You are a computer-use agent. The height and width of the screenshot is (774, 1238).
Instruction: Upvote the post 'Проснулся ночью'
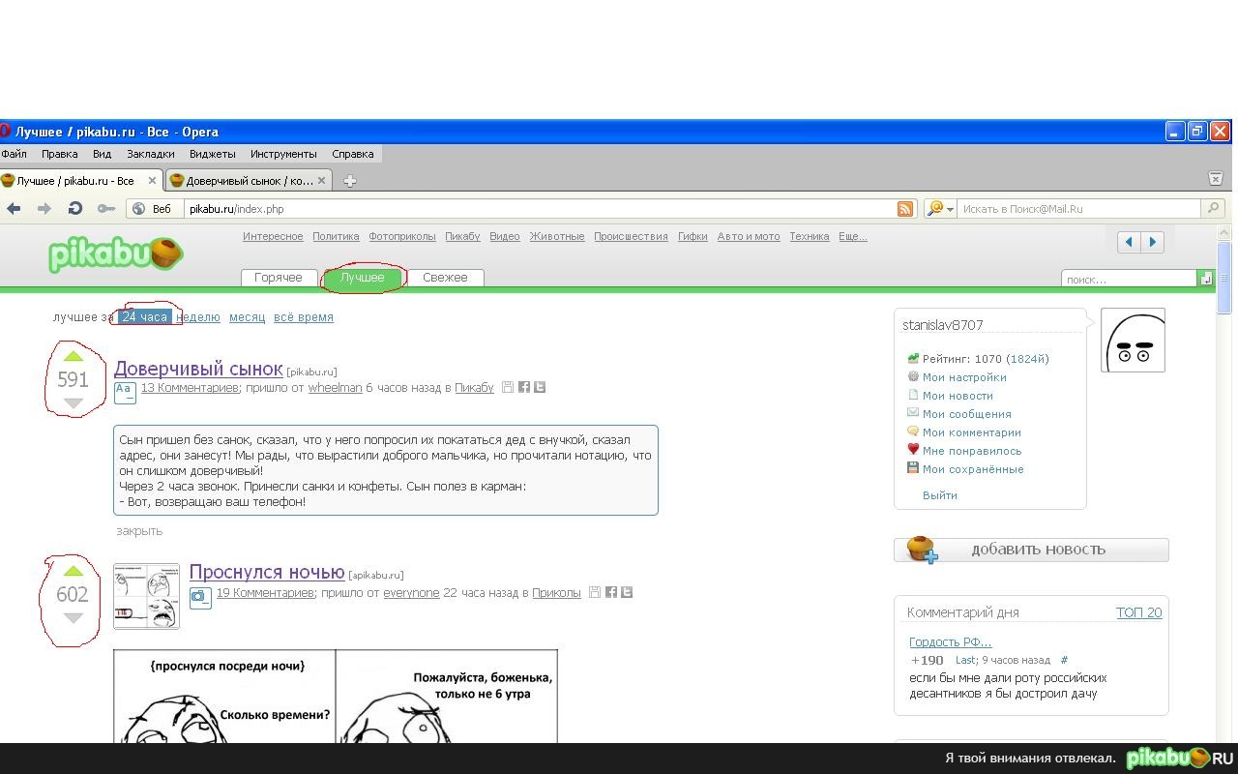74,571
